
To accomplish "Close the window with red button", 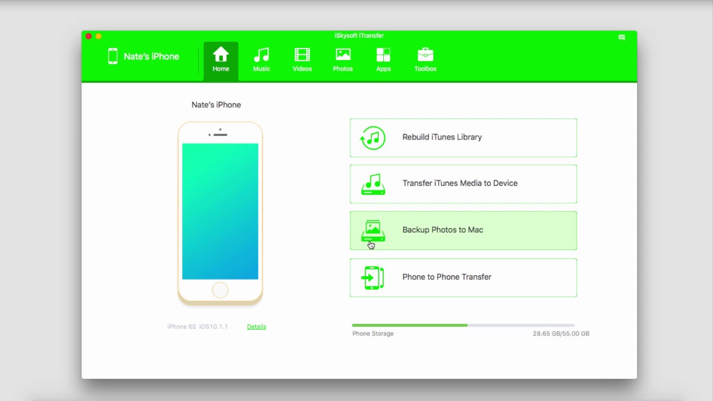I will tap(89, 36).
